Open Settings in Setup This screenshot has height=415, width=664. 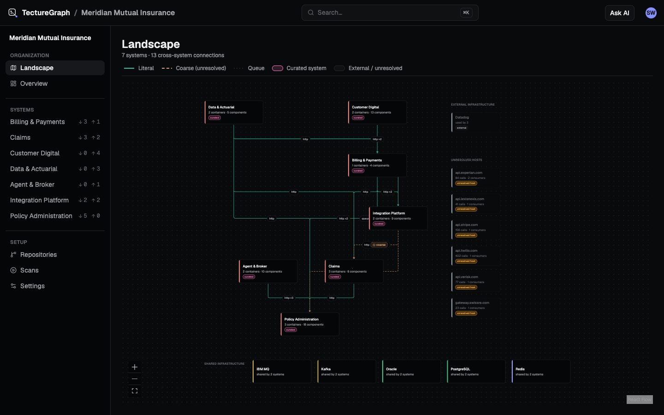pos(55,286)
